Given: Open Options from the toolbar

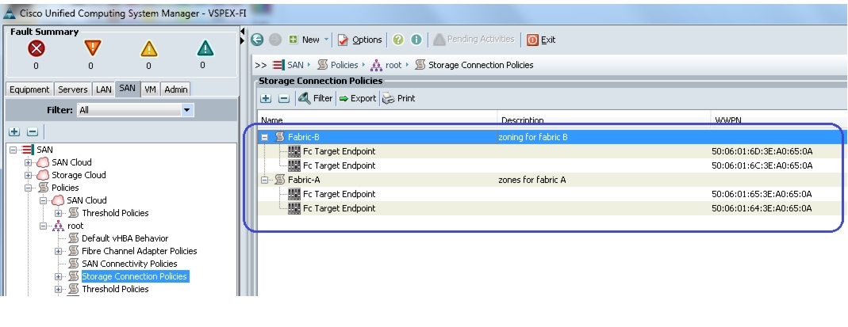Looking at the screenshot, I should click(x=359, y=40).
